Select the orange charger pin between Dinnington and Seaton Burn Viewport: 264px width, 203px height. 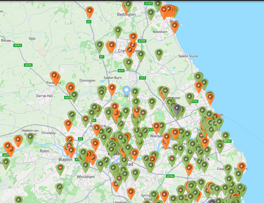[x=112, y=89]
